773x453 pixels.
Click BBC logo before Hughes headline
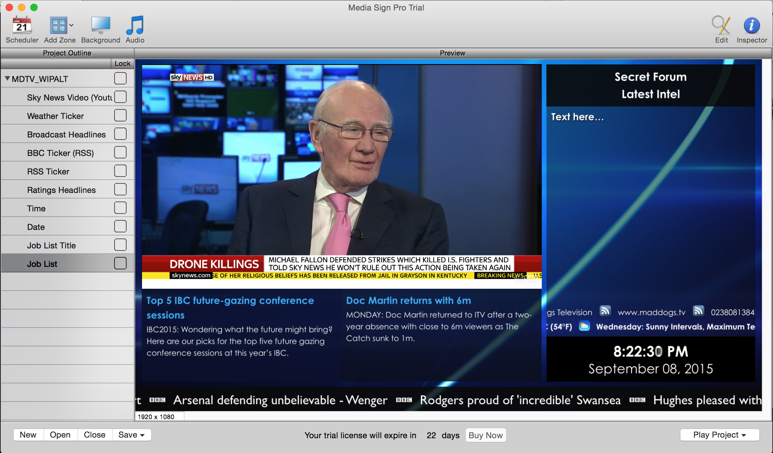click(637, 400)
